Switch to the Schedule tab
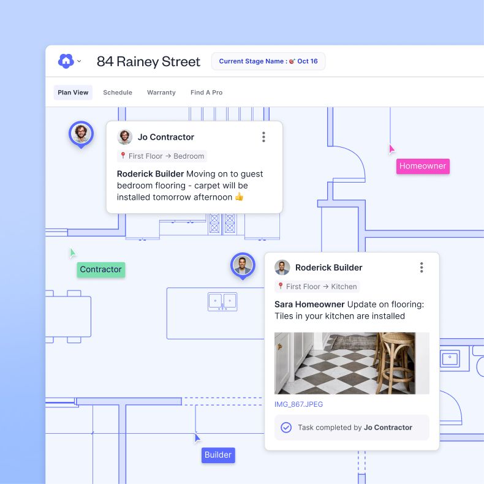This screenshot has height=484, width=484. tap(118, 93)
